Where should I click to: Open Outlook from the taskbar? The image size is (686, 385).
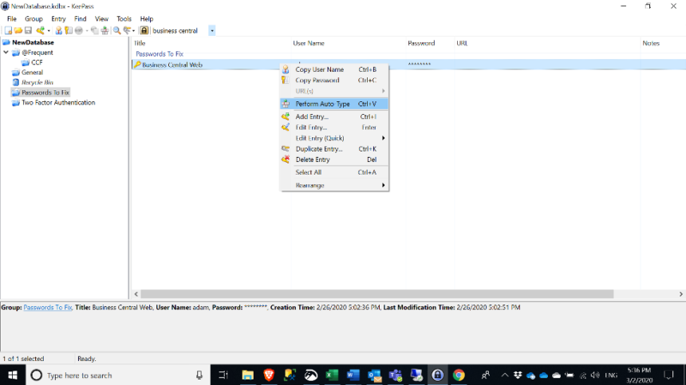click(374, 375)
